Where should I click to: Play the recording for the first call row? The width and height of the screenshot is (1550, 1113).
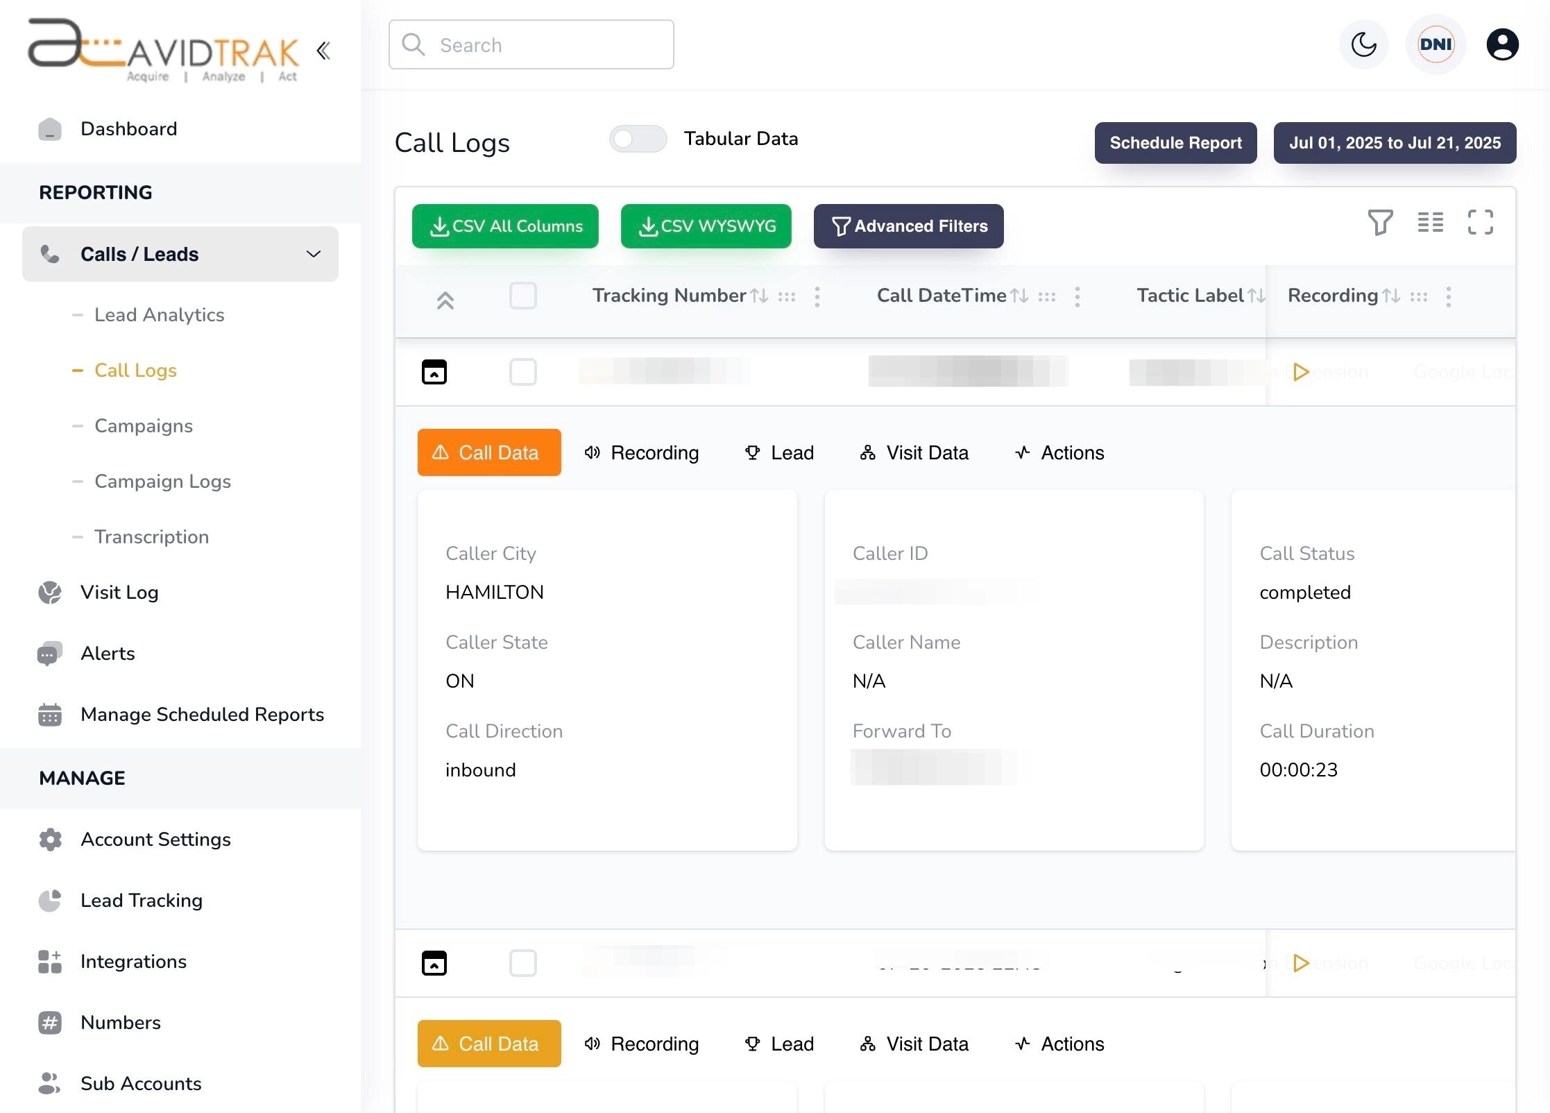(x=1302, y=371)
